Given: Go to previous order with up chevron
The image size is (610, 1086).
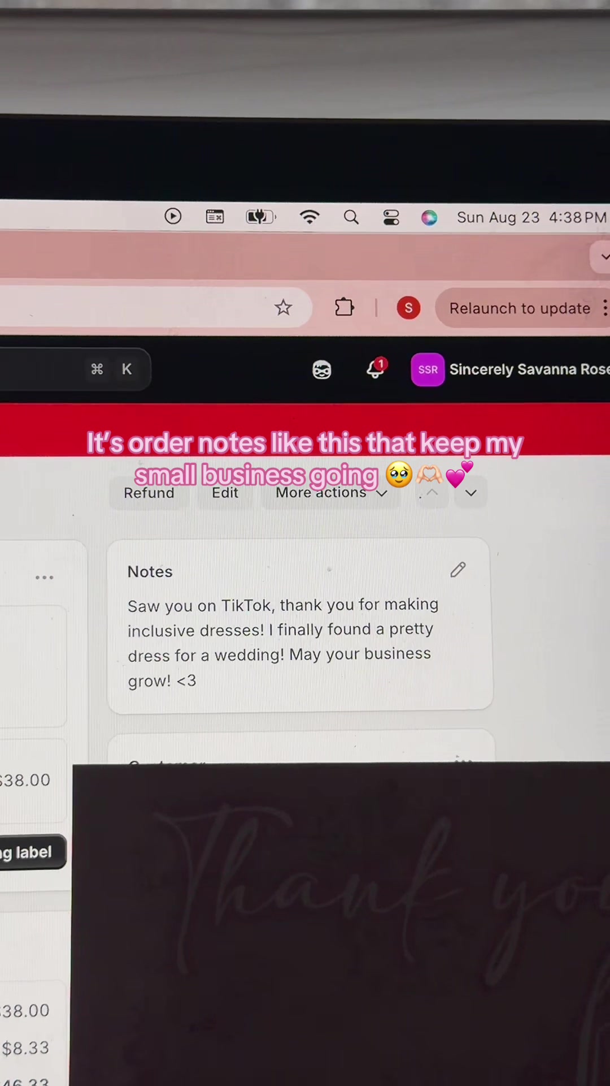Looking at the screenshot, I should tap(432, 493).
